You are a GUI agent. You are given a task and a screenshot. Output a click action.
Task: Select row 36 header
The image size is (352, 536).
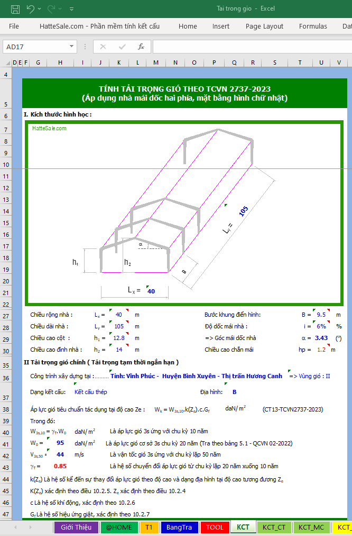6,376
